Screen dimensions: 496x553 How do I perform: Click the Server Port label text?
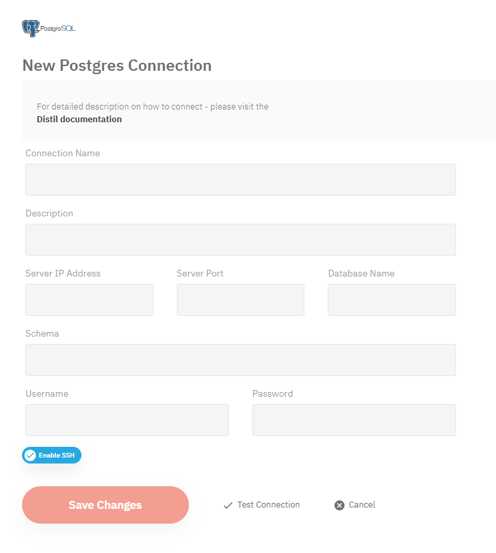point(200,273)
